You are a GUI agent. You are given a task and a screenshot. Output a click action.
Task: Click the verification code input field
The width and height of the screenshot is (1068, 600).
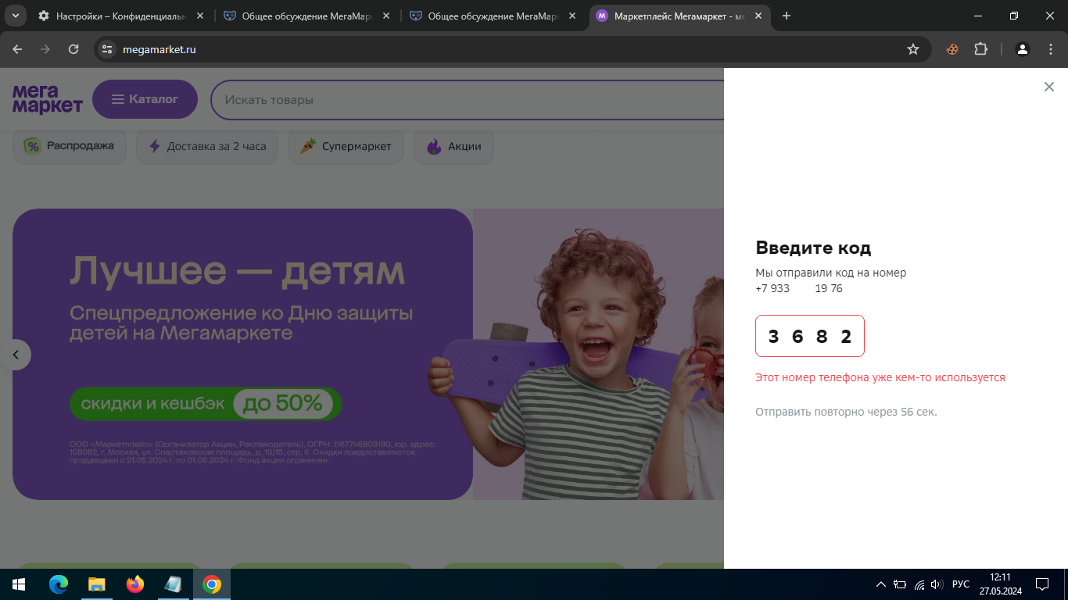click(810, 336)
